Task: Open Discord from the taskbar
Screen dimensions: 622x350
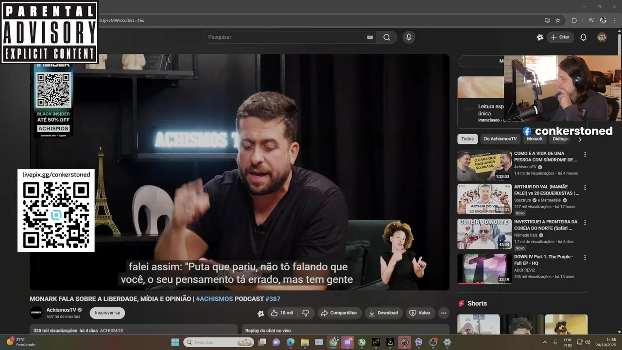Action: tap(347, 342)
